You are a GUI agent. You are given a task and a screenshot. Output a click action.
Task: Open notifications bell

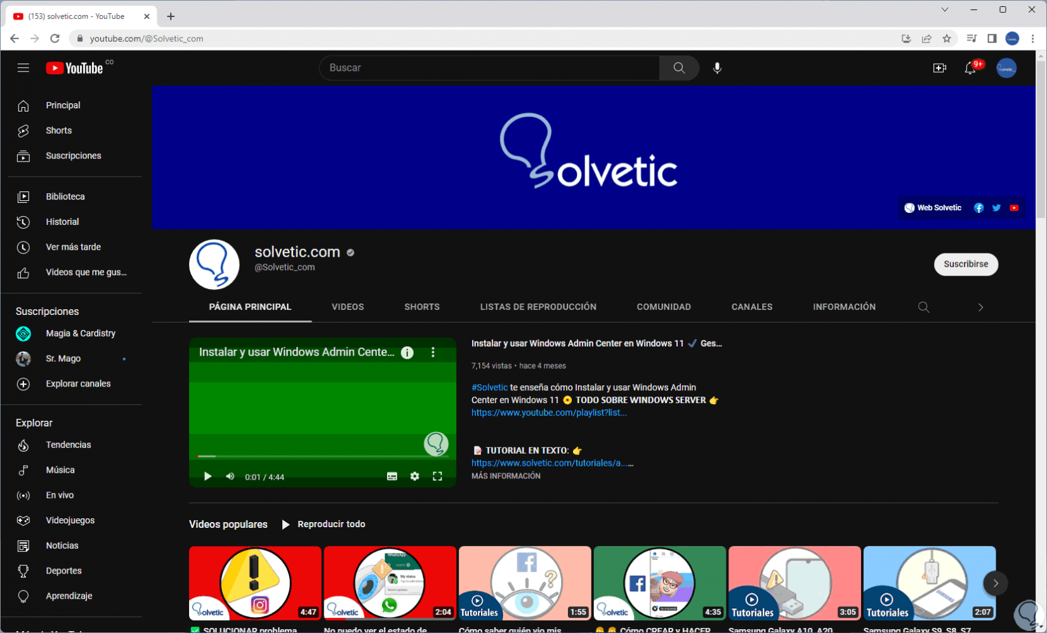click(x=970, y=68)
